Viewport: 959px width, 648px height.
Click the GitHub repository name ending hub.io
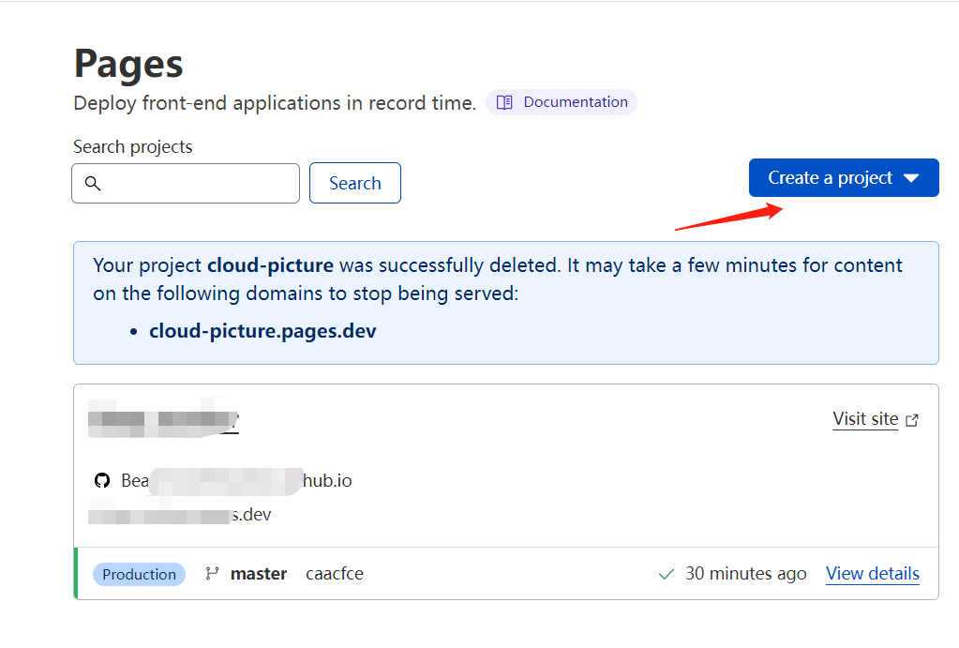(236, 480)
